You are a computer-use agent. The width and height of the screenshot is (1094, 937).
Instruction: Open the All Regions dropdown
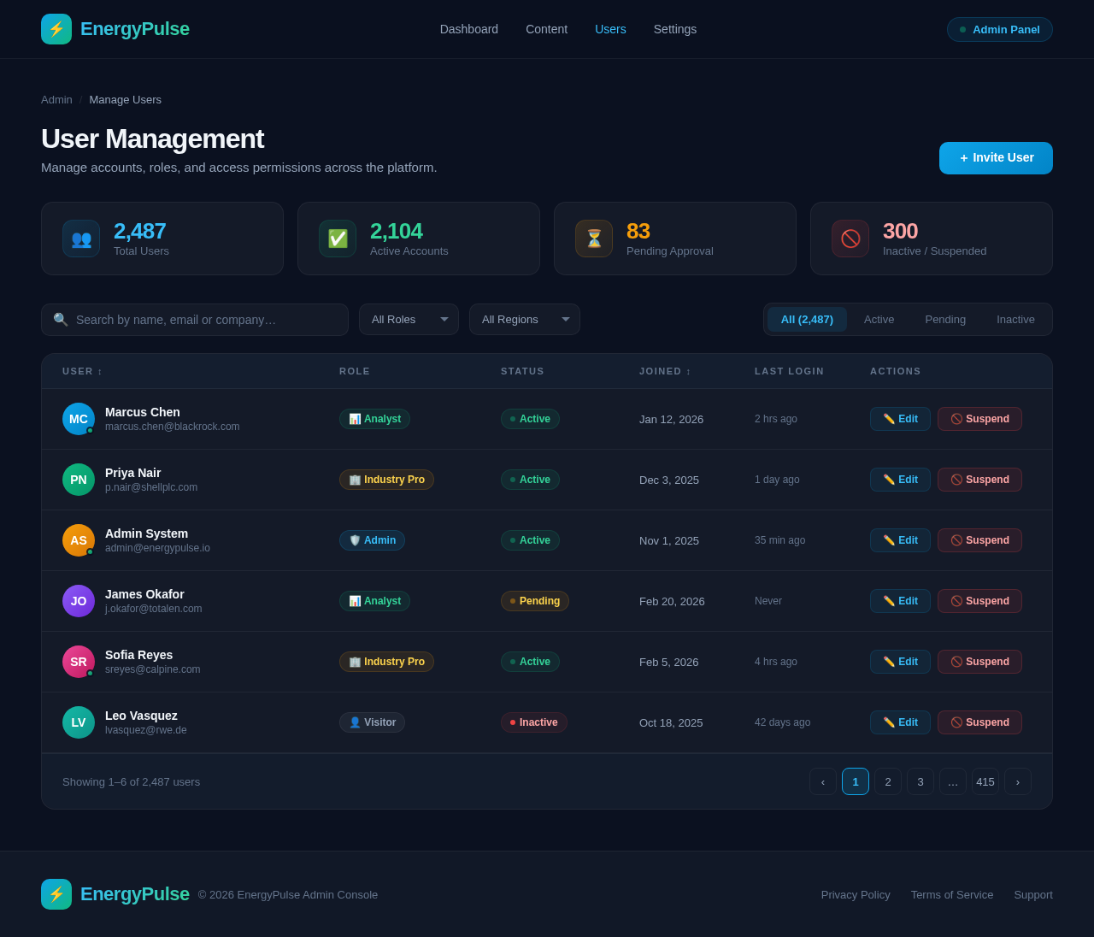[524, 319]
